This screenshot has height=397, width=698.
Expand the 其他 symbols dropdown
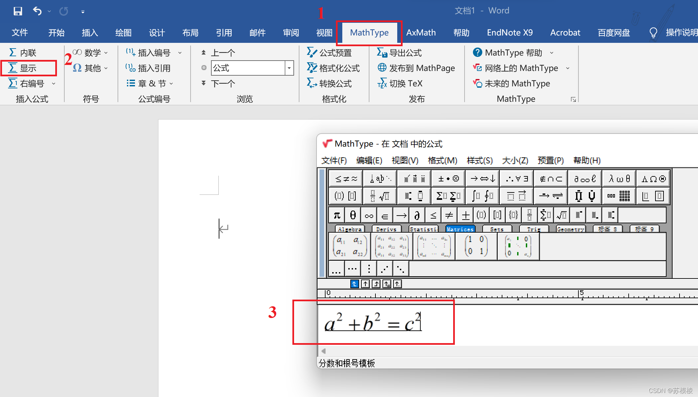[106, 68]
